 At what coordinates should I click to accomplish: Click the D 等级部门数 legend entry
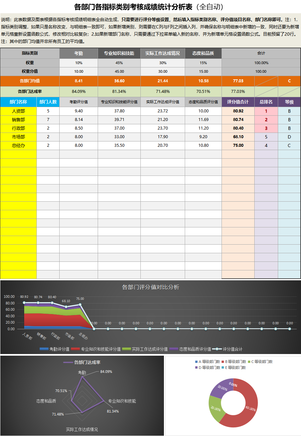tap(208, 368)
